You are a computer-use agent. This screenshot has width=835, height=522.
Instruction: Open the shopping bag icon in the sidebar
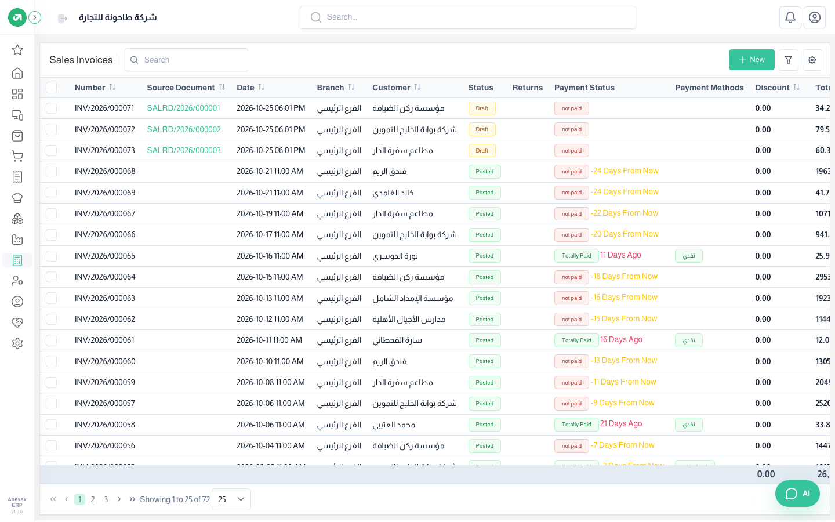[x=17, y=136]
